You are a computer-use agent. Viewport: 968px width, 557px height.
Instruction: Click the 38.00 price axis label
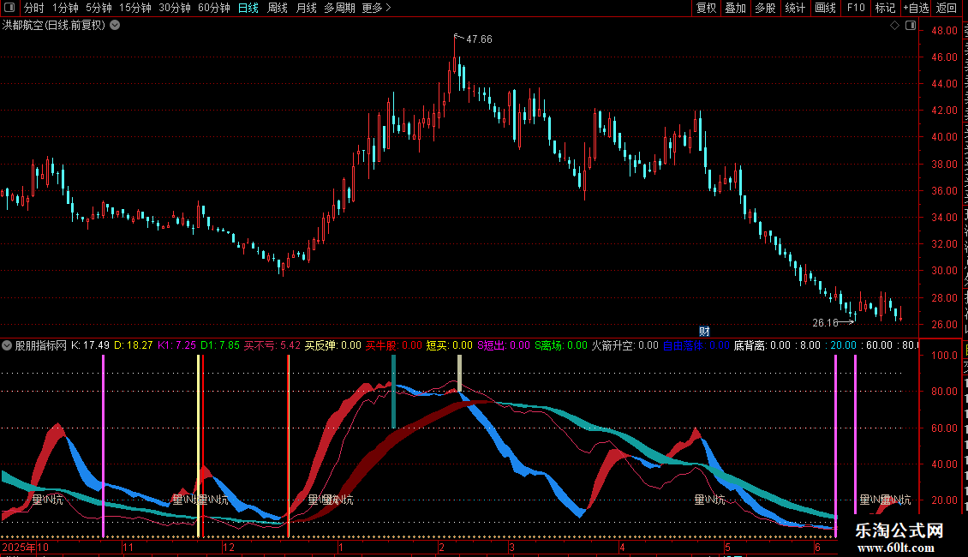tap(945, 165)
